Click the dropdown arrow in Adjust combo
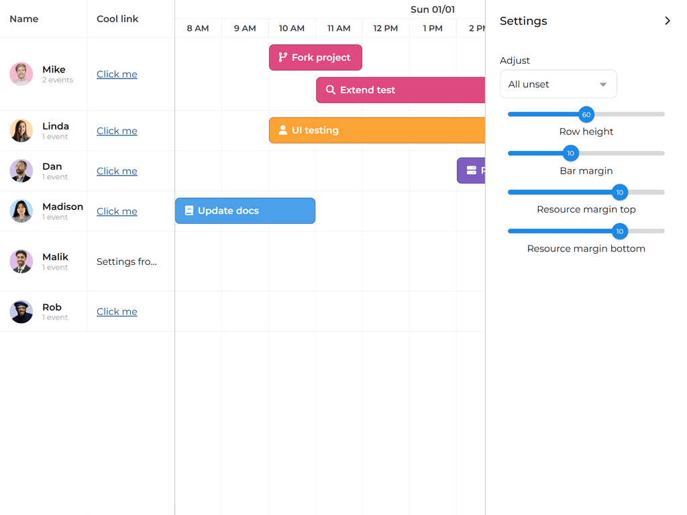The height and width of the screenshot is (515, 687). (603, 84)
